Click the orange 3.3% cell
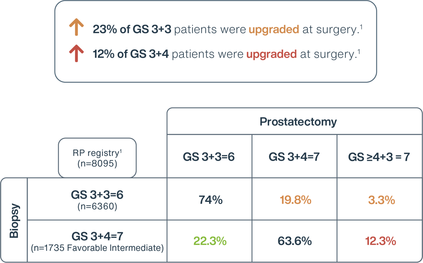 click(381, 200)
